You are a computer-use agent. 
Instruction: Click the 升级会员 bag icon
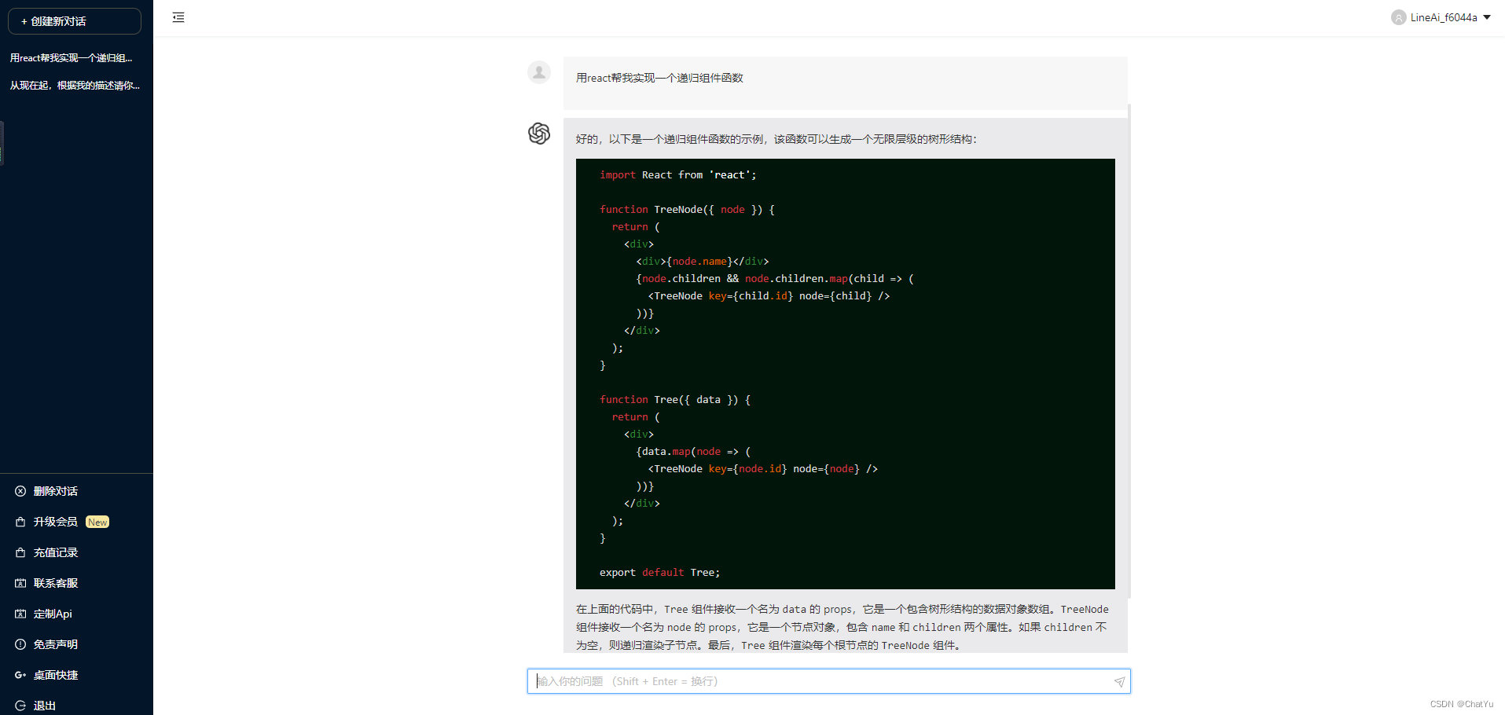20,522
